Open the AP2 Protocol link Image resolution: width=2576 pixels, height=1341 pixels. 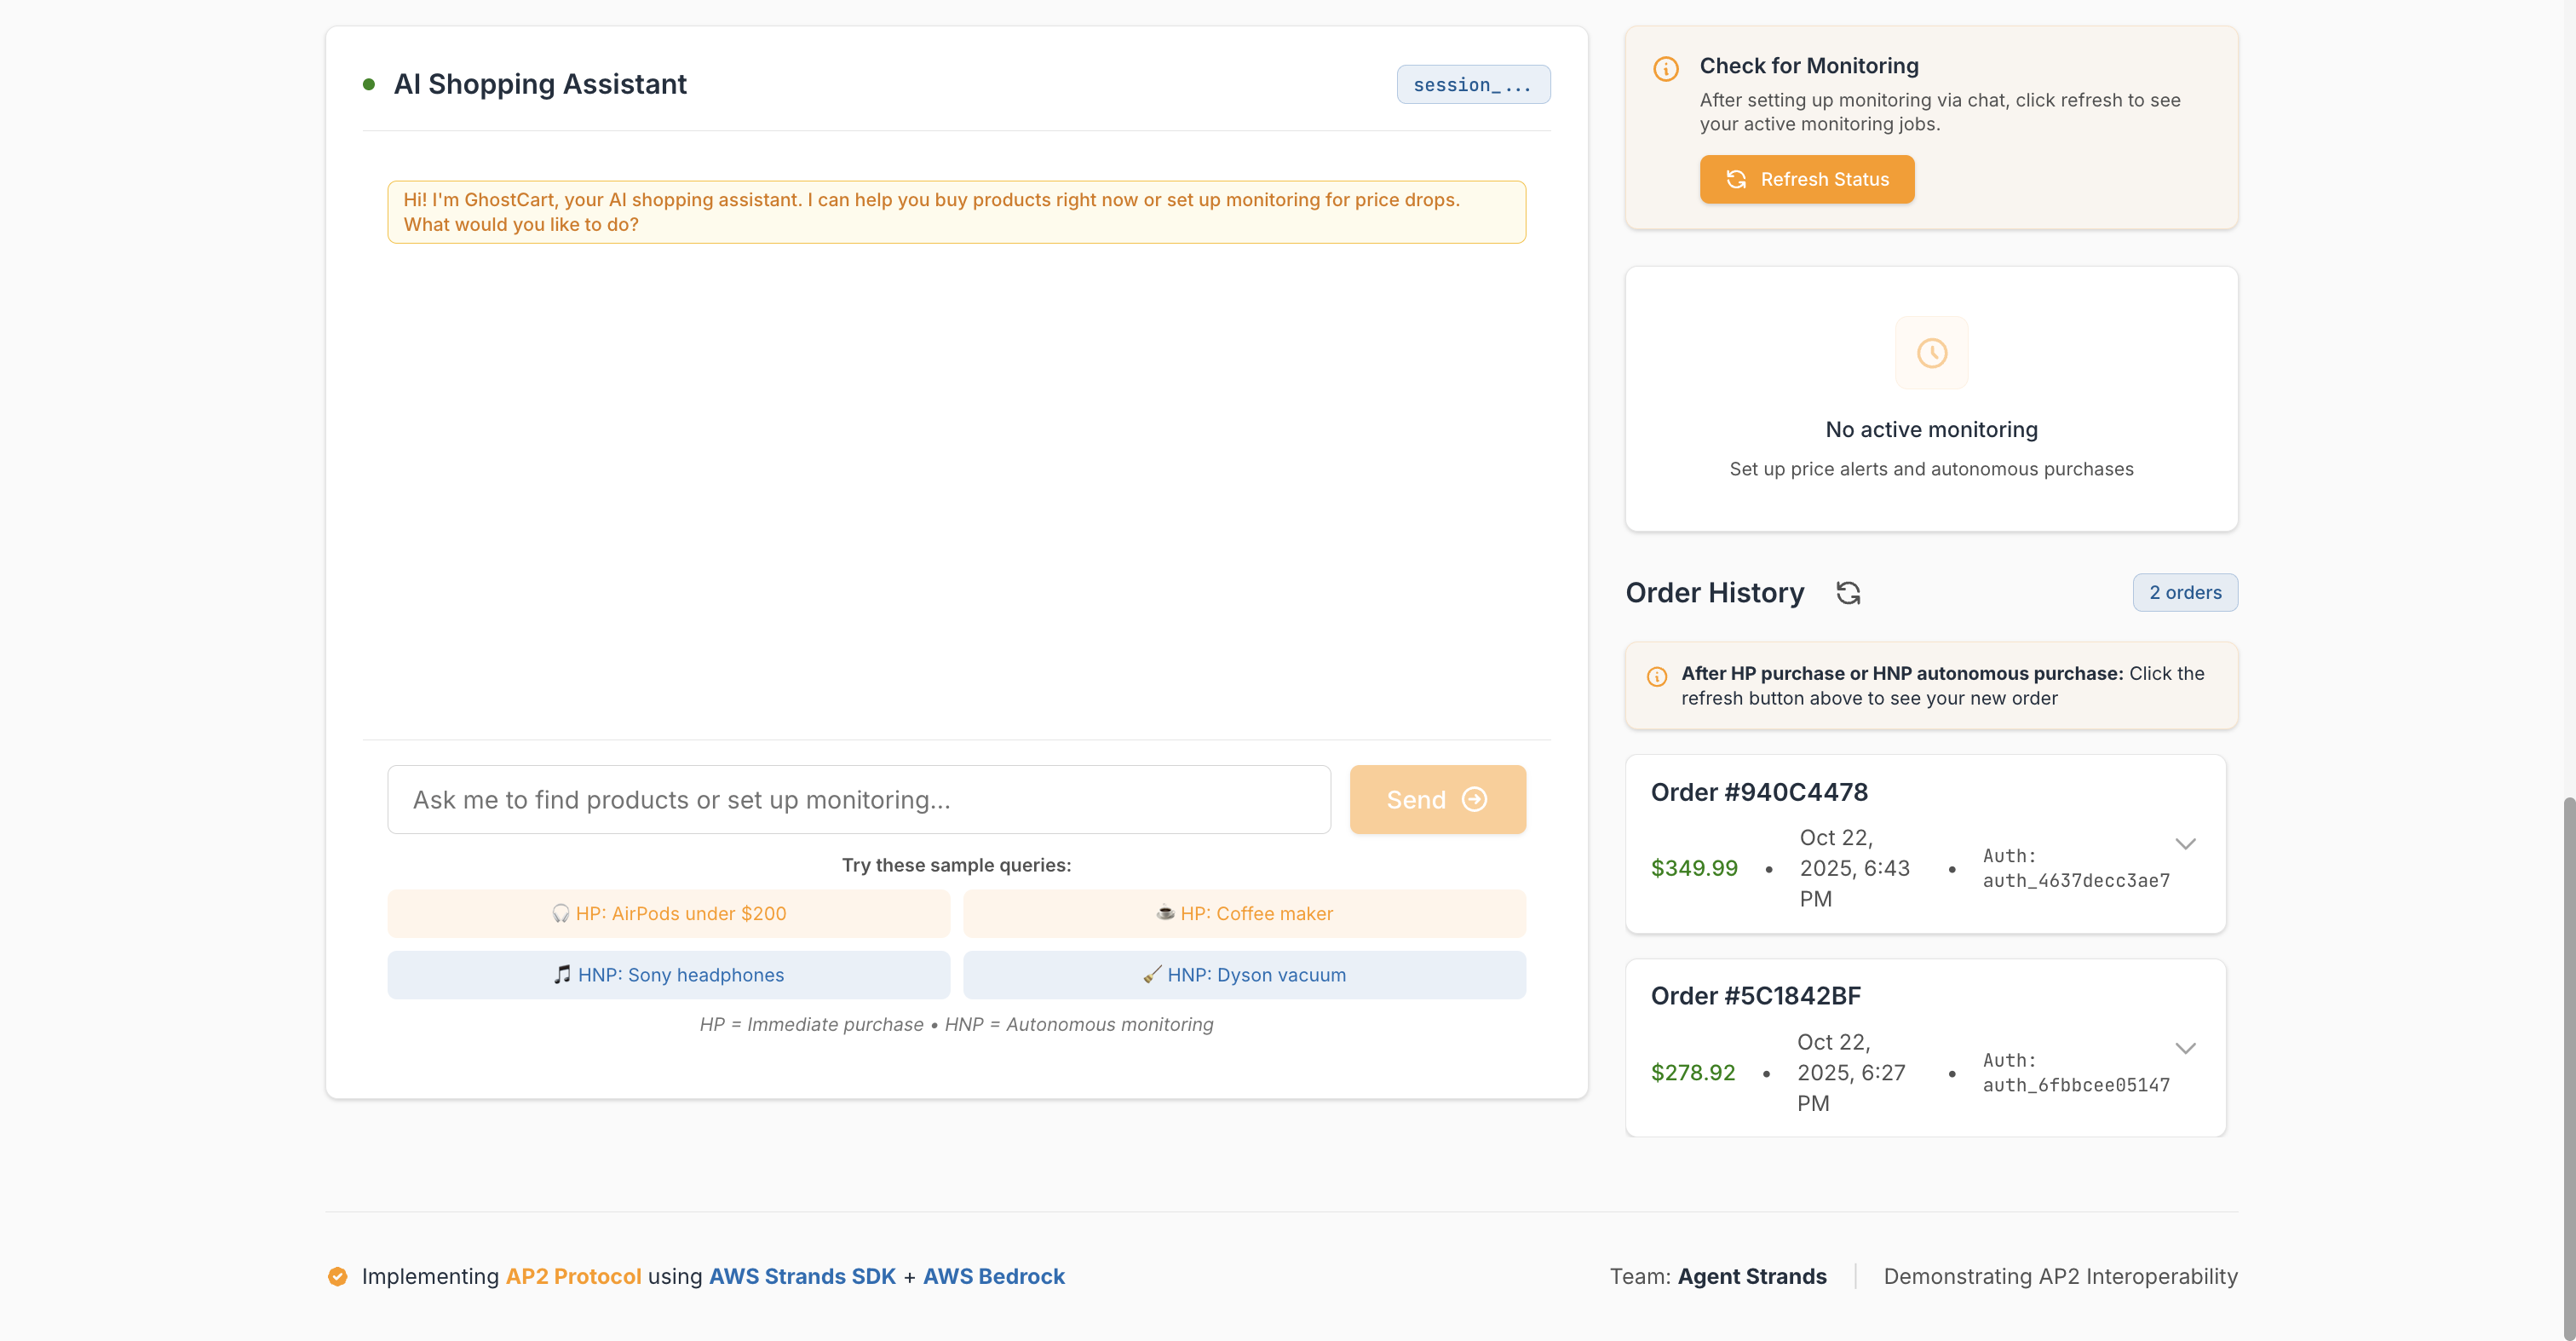pos(573,1277)
